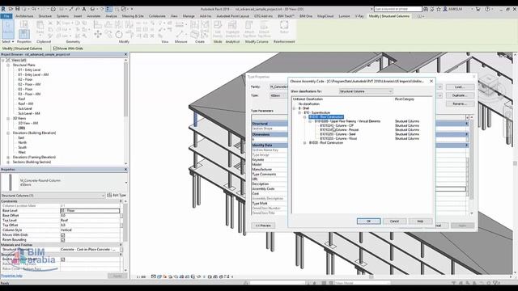Open the File menu tab
This screenshot has height=291, width=518.
pos(6,16)
